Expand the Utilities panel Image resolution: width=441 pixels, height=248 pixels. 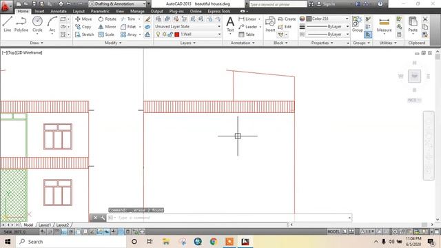click(x=388, y=43)
